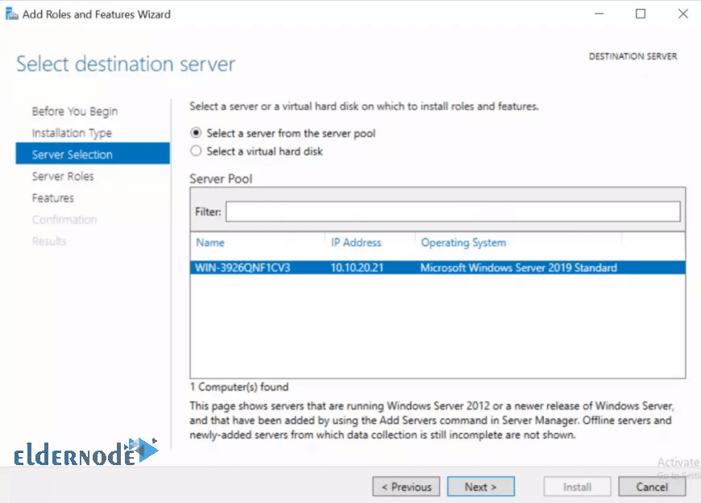The height and width of the screenshot is (503, 701).
Task: Click Microsoft Windows Server 2019 Standard cell
Action: click(x=519, y=268)
